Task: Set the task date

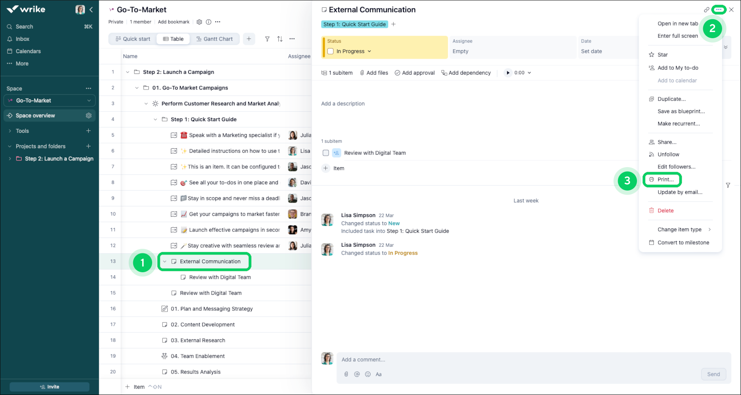Action: 591,51
